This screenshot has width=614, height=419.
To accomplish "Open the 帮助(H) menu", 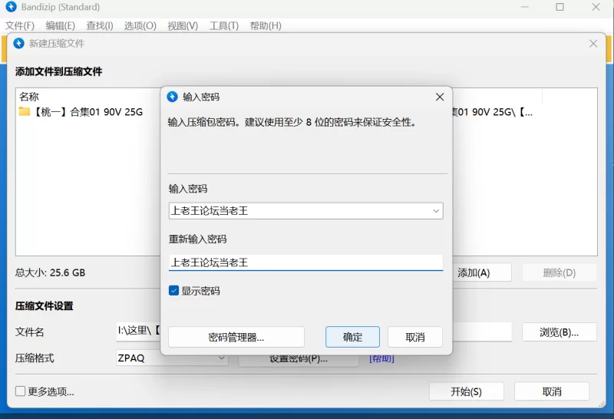I will (x=266, y=26).
